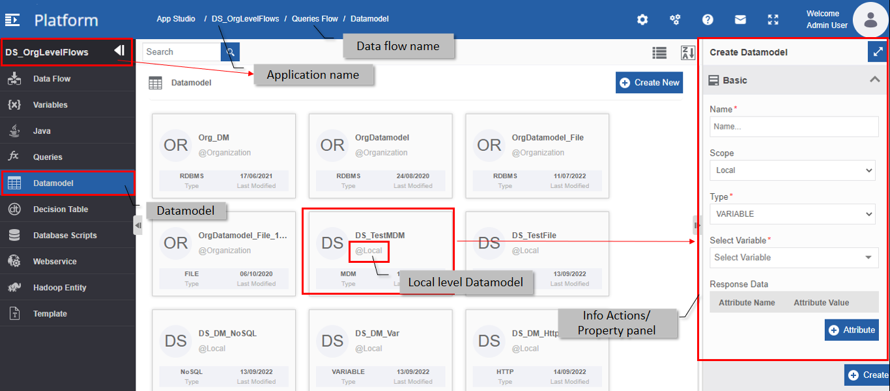
Task: Click the Attribute Value column header
Action: pos(821,303)
